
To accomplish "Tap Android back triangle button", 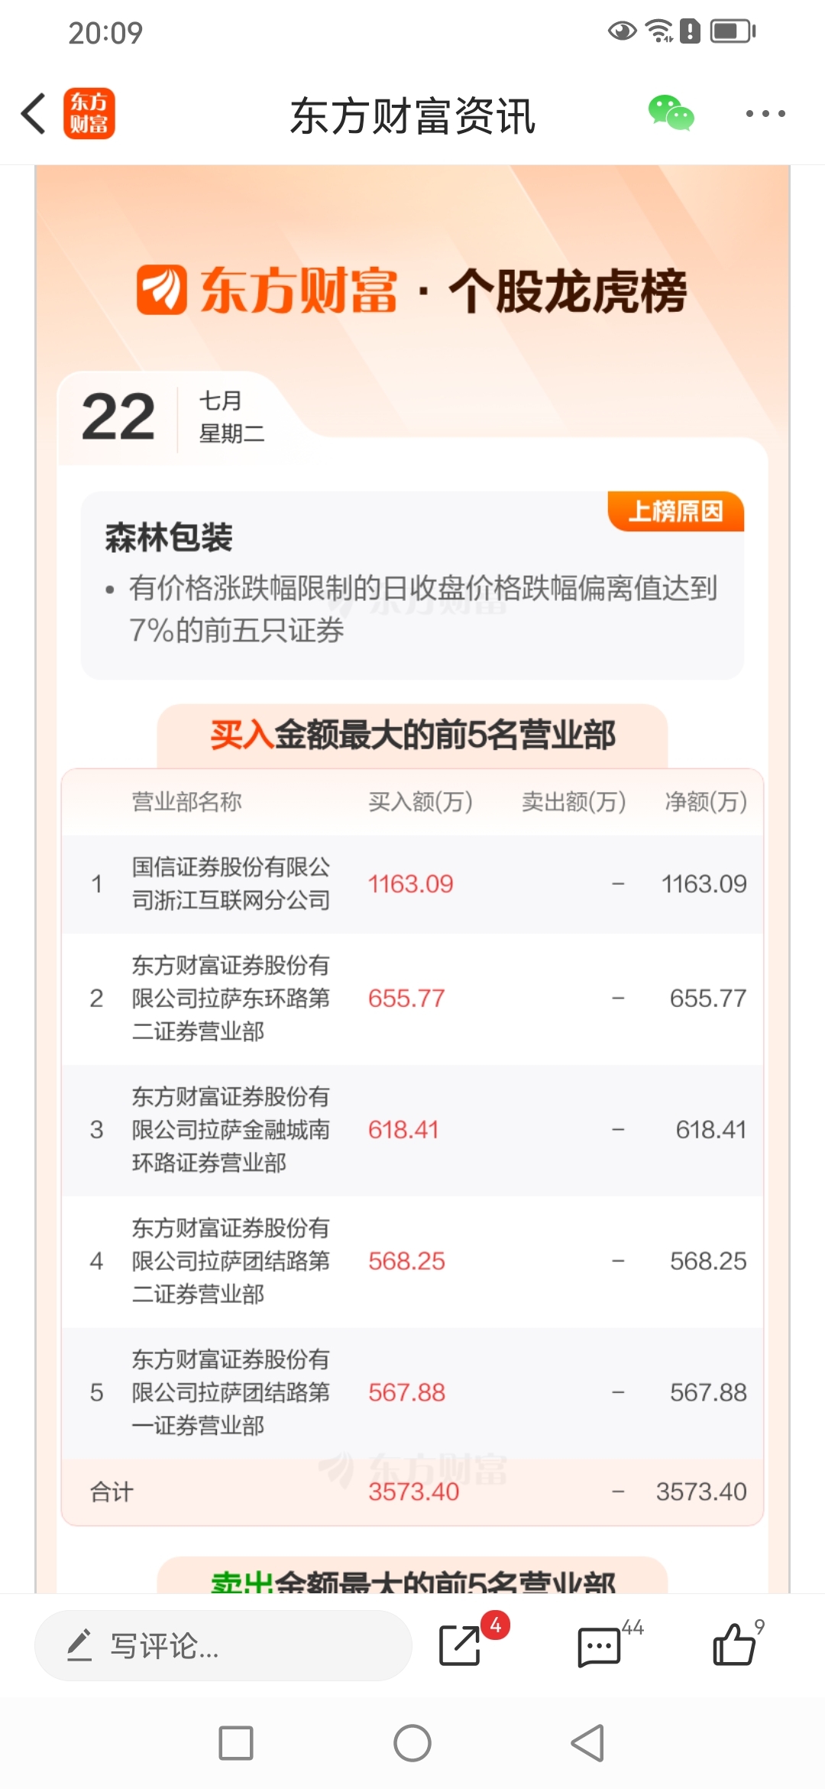I will (588, 1743).
